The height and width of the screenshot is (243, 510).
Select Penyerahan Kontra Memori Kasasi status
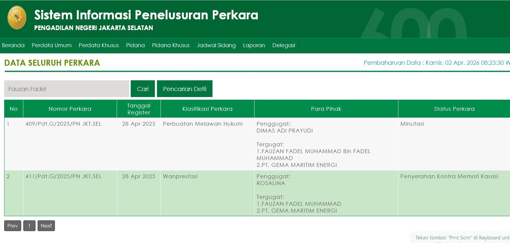tap(449, 176)
